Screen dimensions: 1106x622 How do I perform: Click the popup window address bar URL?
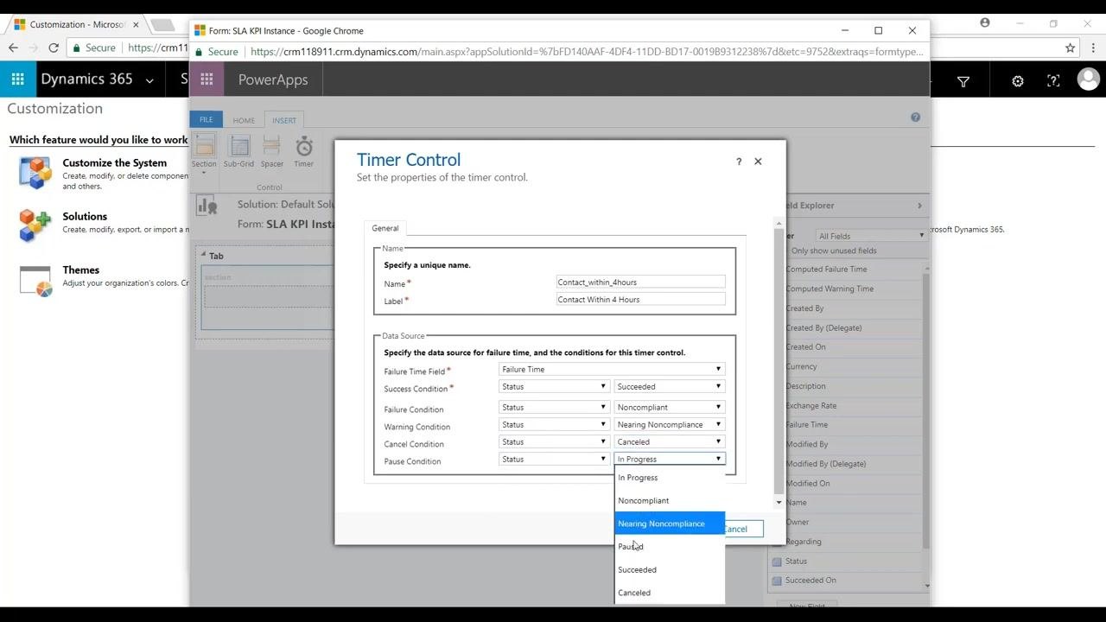(587, 52)
